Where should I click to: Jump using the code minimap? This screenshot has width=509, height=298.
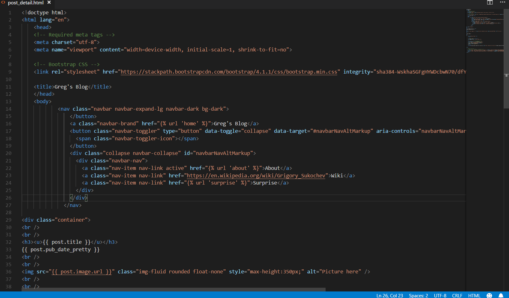pyautogui.click(x=485, y=31)
